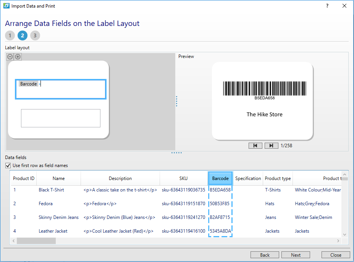Select the Leather Jacket name cell
The height and width of the screenshot is (262, 354).
(53, 231)
